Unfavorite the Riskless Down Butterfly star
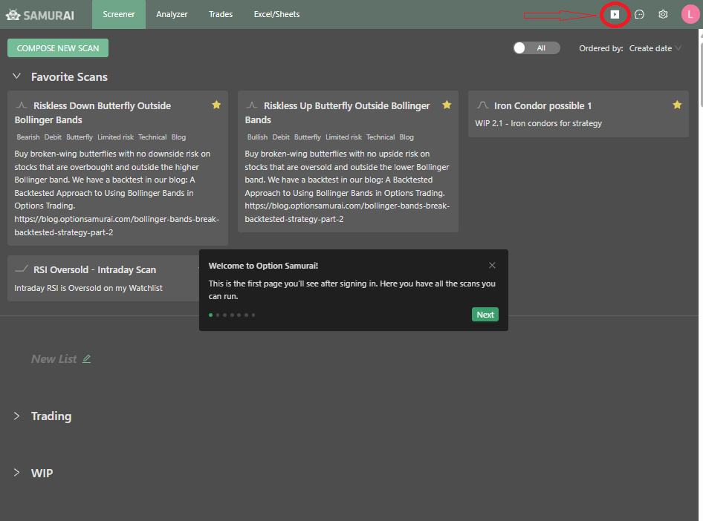The width and height of the screenshot is (703, 521). pos(216,105)
